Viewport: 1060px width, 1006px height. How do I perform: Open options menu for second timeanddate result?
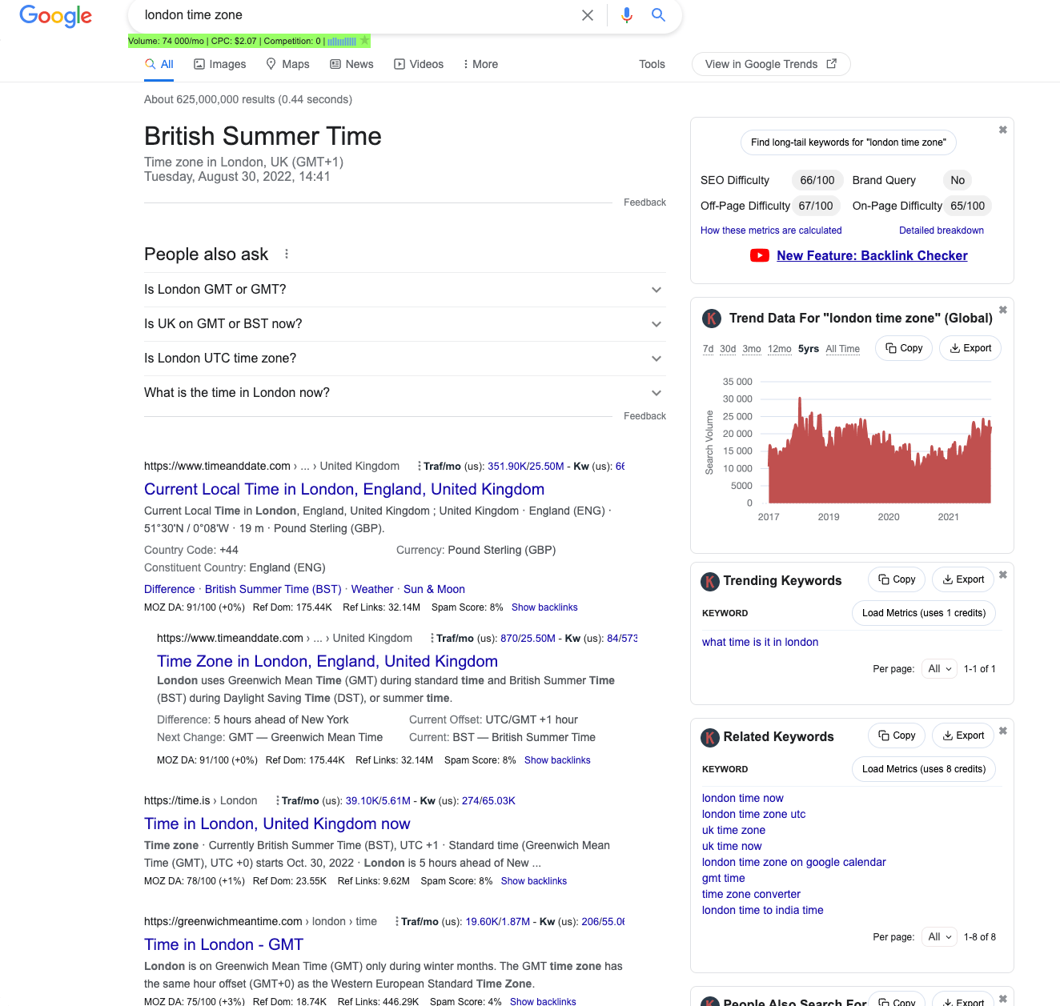pyautogui.click(x=432, y=638)
